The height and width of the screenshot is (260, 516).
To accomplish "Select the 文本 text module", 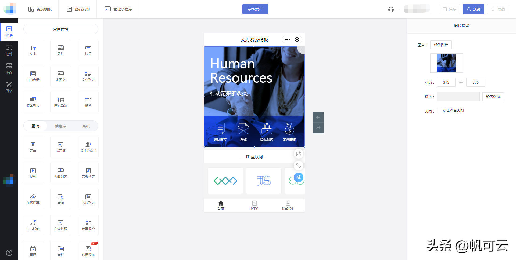I will tap(33, 50).
